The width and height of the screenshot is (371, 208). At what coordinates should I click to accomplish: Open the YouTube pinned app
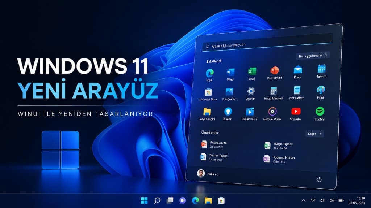[x=296, y=114]
